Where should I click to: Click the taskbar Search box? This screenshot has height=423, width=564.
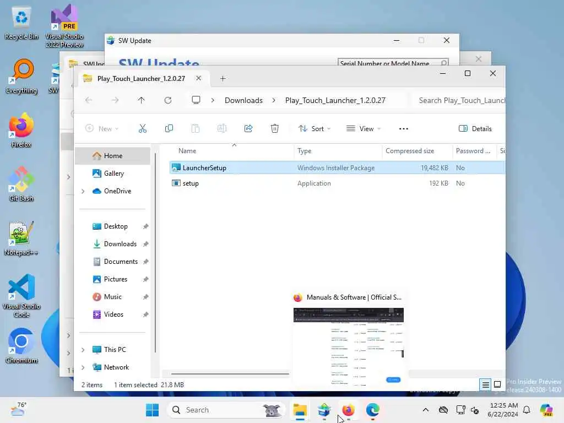[x=226, y=410]
